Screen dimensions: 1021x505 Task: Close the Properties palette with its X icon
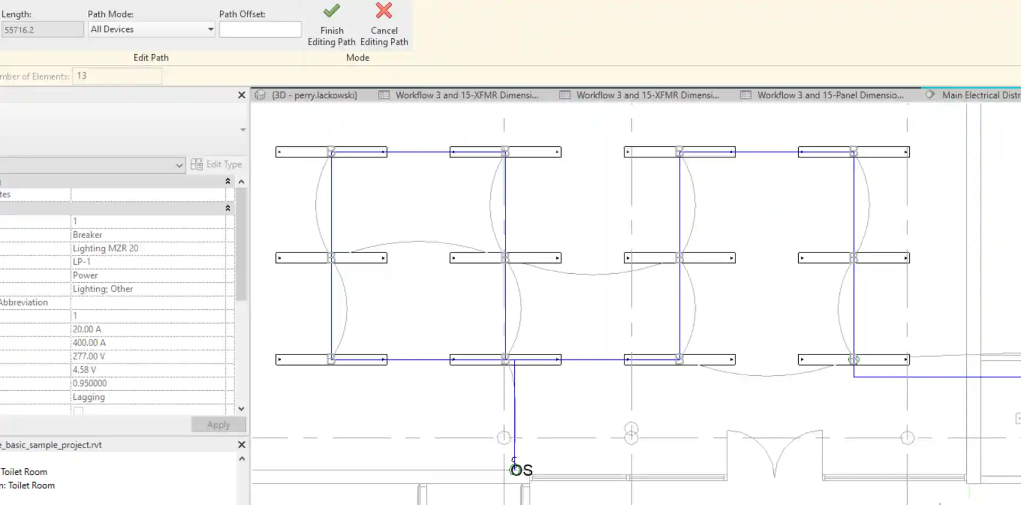point(241,95)
